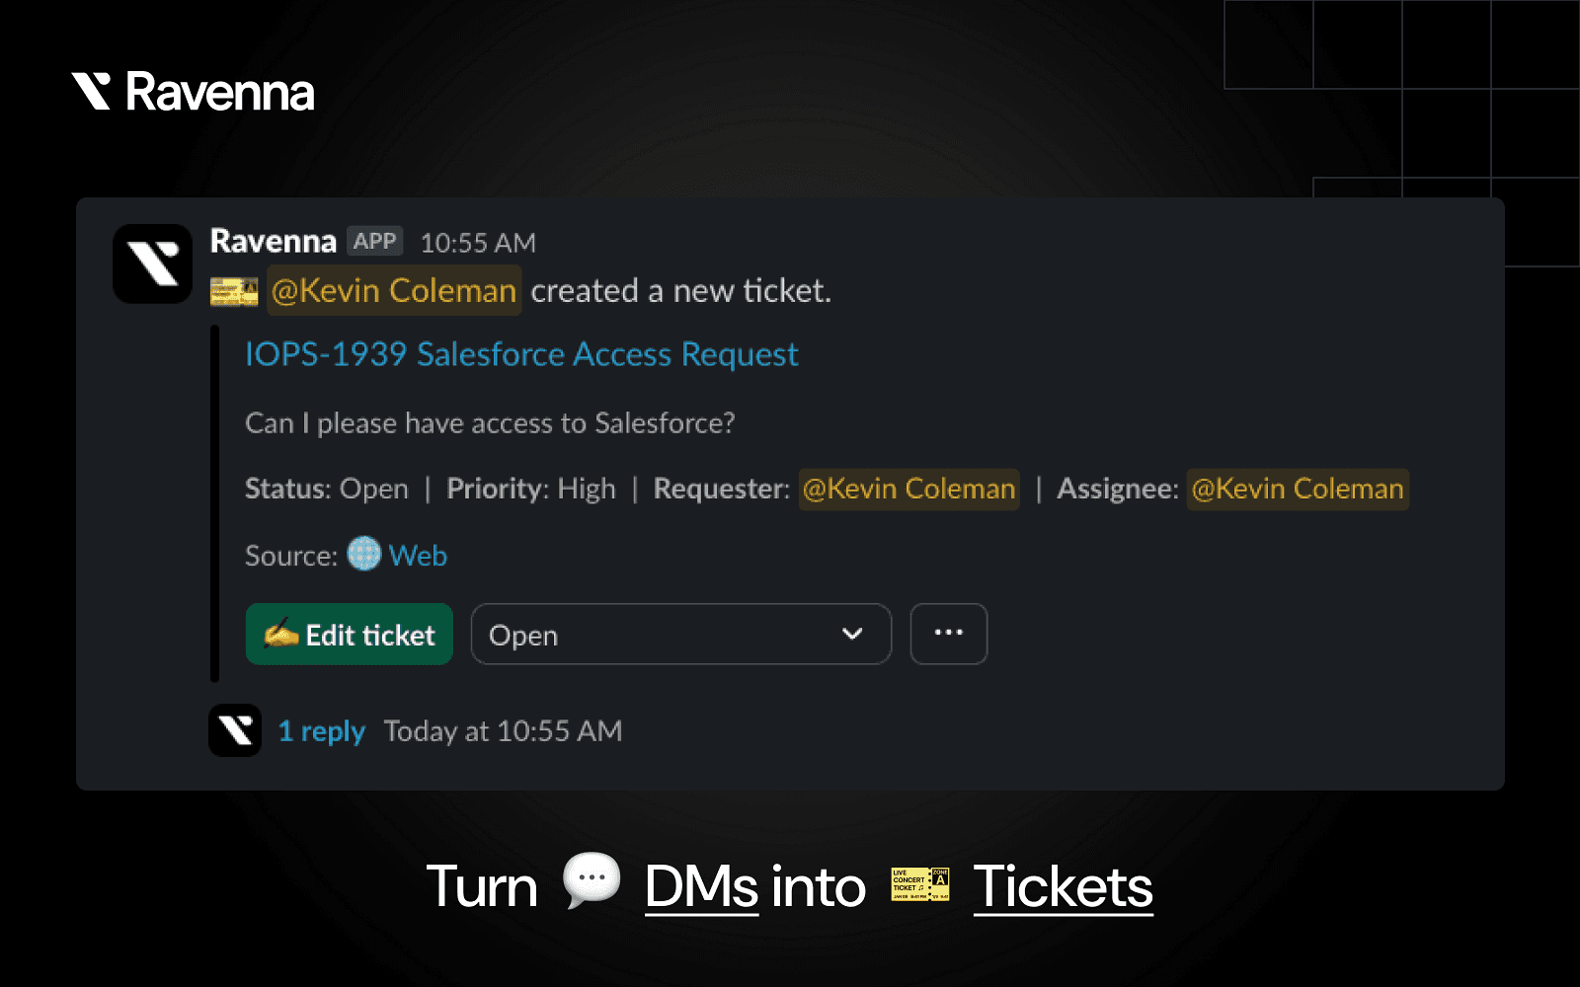Viewport: 1580px width, 987px height.
Task: Click the Web source link
Action: pyautogui.click(x=418, y=556)
